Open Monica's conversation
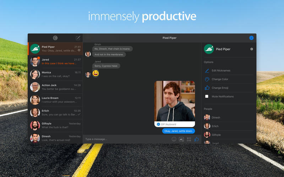The width and height of the screenshot is (284, 177). coord(55,74)
